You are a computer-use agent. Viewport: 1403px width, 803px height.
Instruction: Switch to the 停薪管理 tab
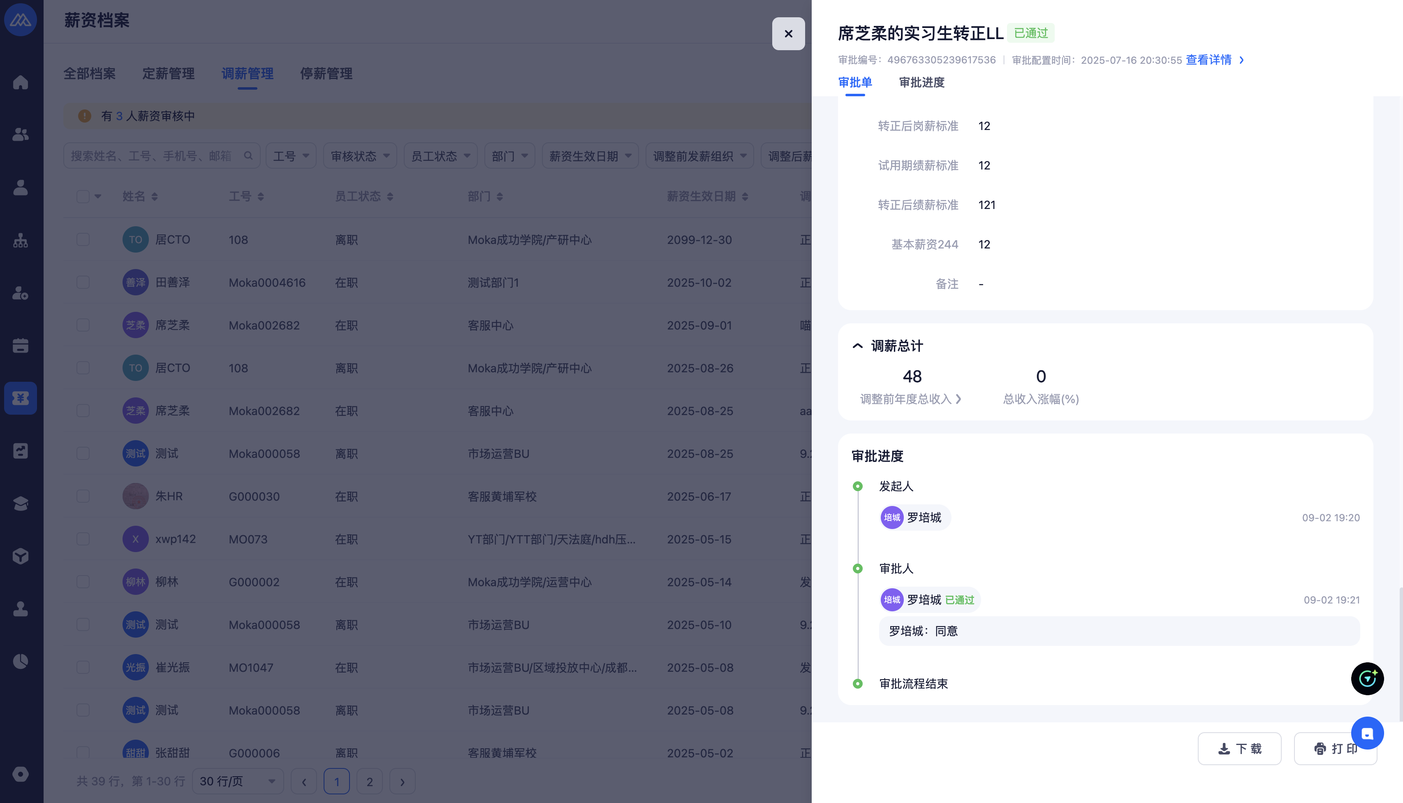coord(326,74)
